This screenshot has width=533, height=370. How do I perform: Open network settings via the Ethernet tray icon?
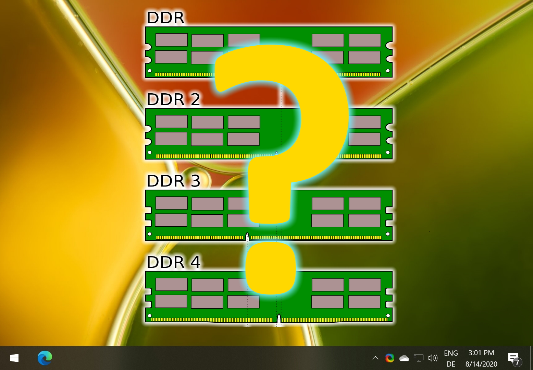(418, 358)
